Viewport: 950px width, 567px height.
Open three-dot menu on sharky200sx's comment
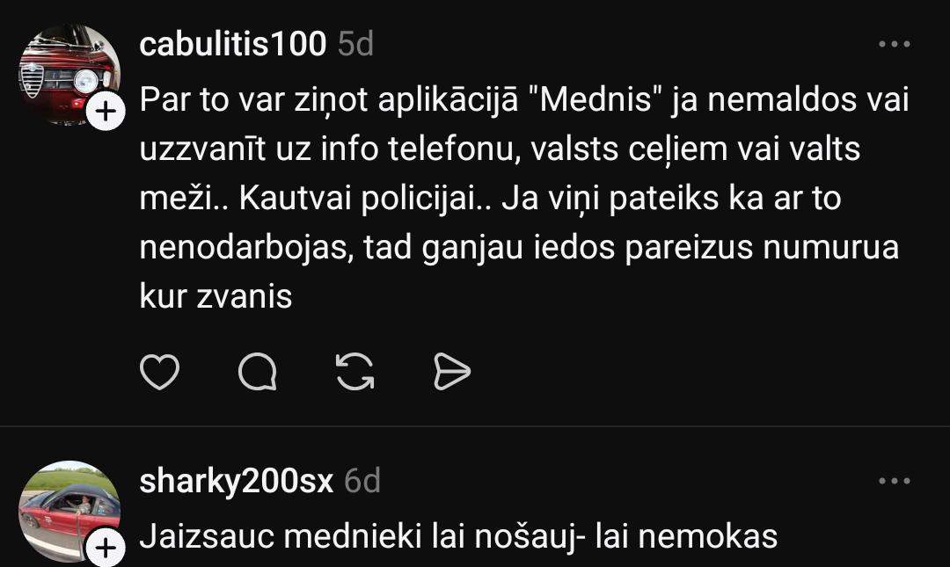(x=895, y=481)
